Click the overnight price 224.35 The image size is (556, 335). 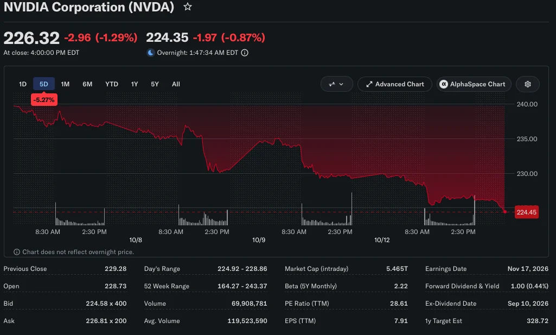167,37
